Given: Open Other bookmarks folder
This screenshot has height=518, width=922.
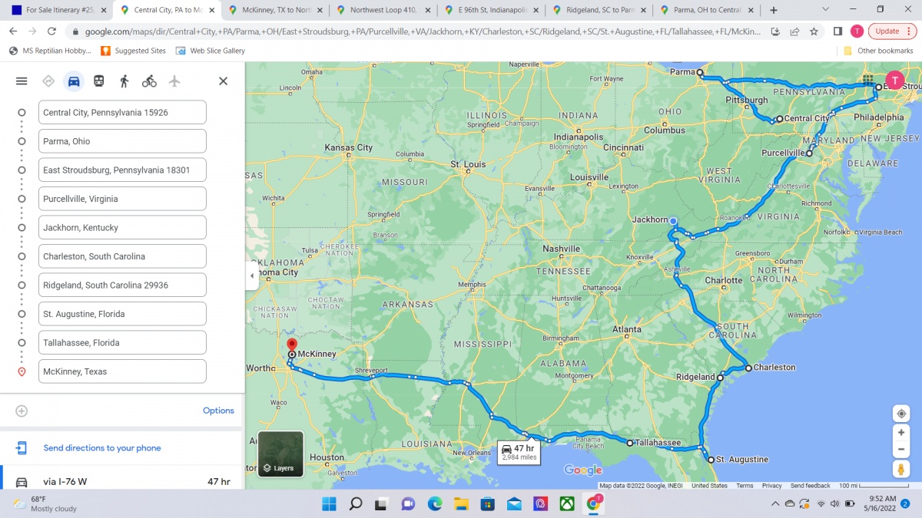Looking at the screenshot, I should (878, 51).
